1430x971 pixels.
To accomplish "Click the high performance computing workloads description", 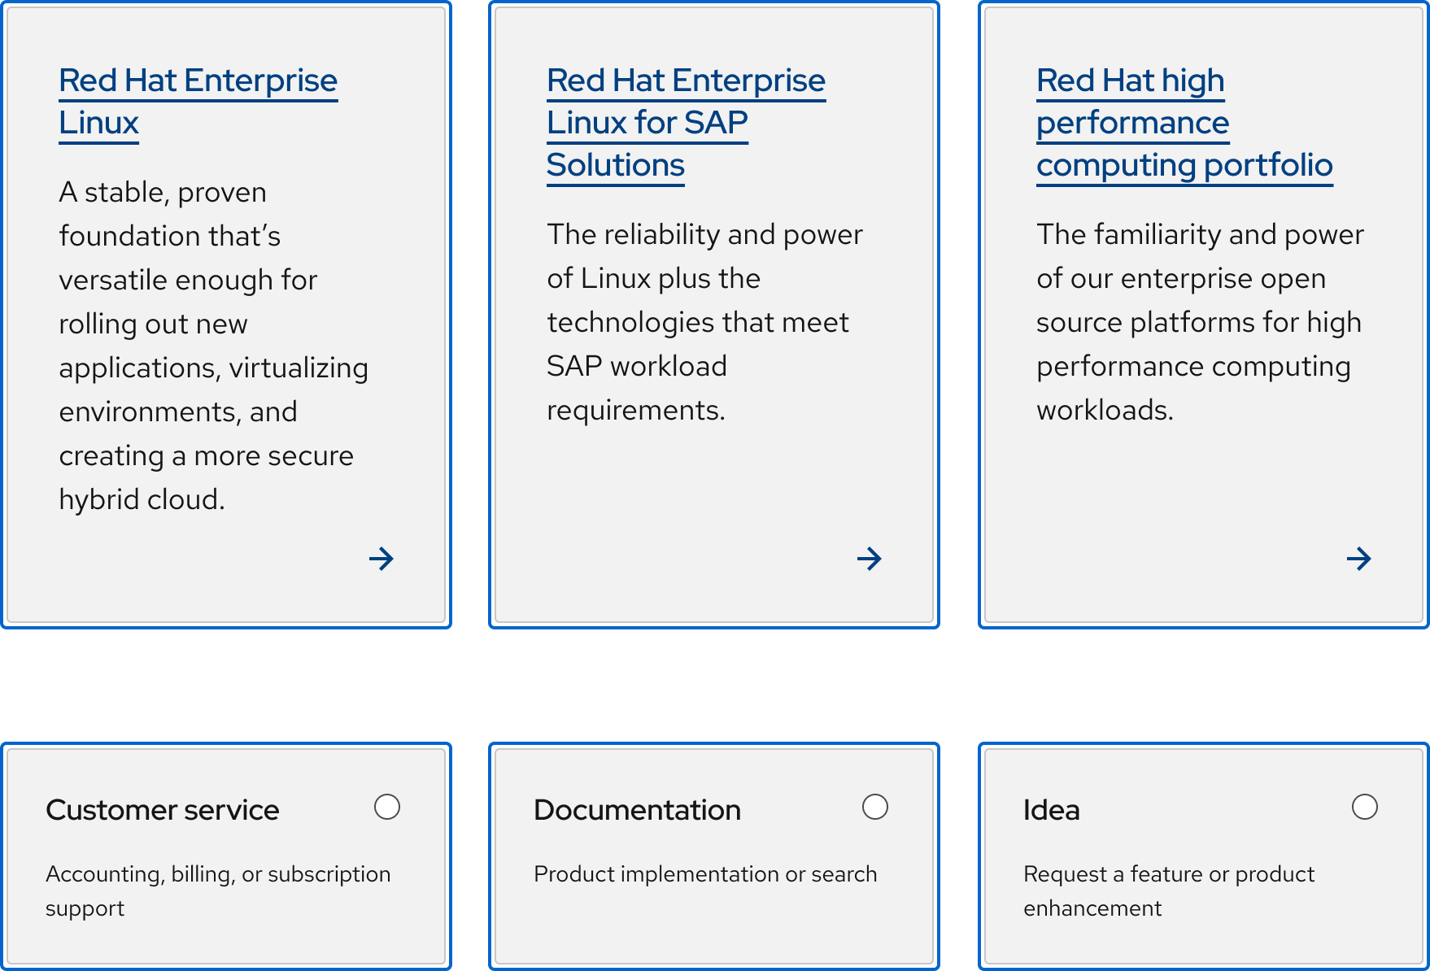I will pyautogui.click(x=1199, y=322).
